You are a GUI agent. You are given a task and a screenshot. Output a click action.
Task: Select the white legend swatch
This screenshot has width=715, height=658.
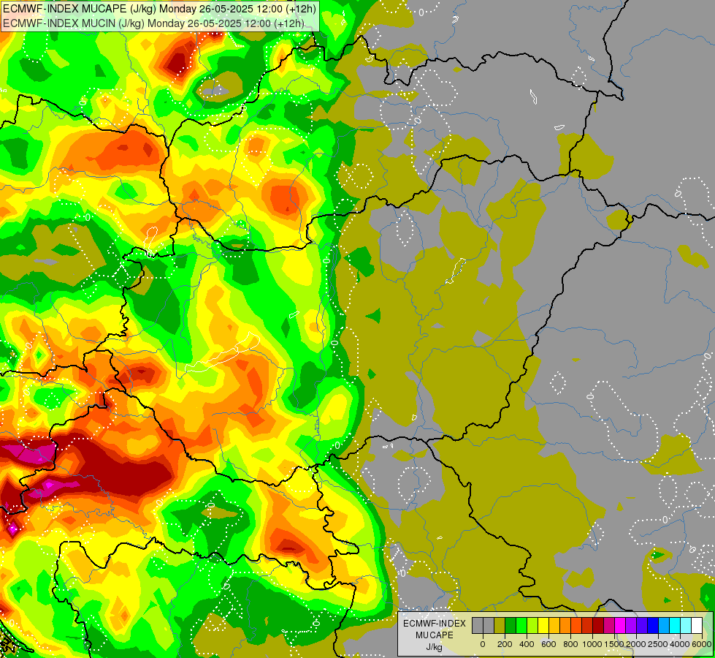(697, 625)
